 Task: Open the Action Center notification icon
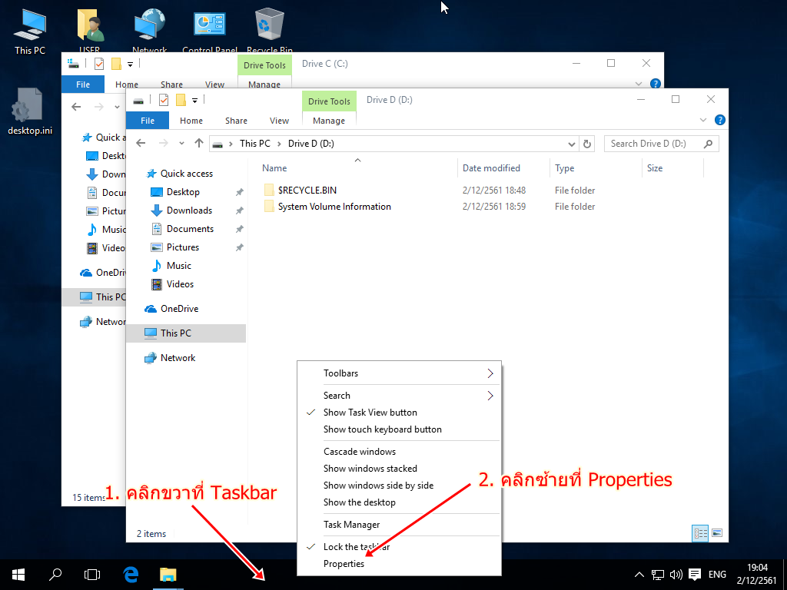click(695, 574)
